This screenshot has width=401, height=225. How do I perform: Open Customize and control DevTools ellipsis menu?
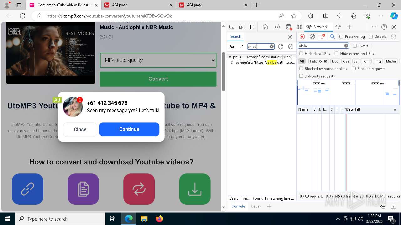point(374,27)
